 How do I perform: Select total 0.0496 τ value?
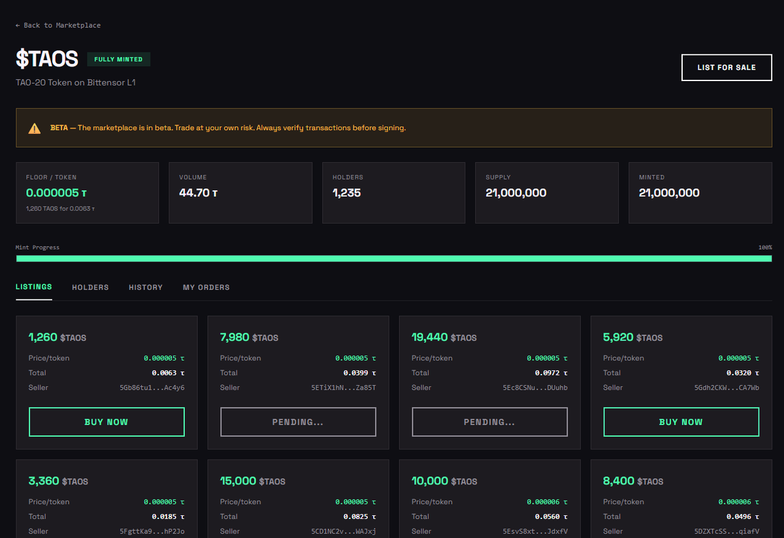click(743, 517)
